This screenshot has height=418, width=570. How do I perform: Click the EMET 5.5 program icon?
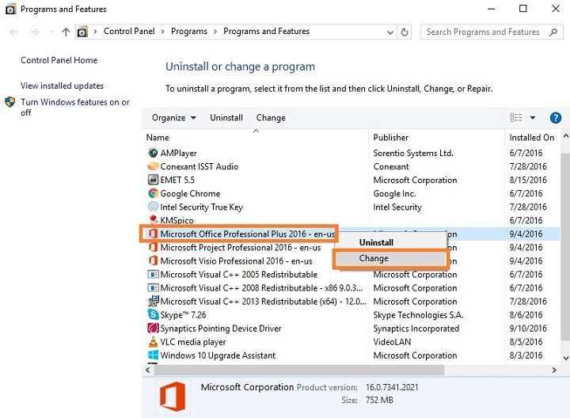pos(153,180)
